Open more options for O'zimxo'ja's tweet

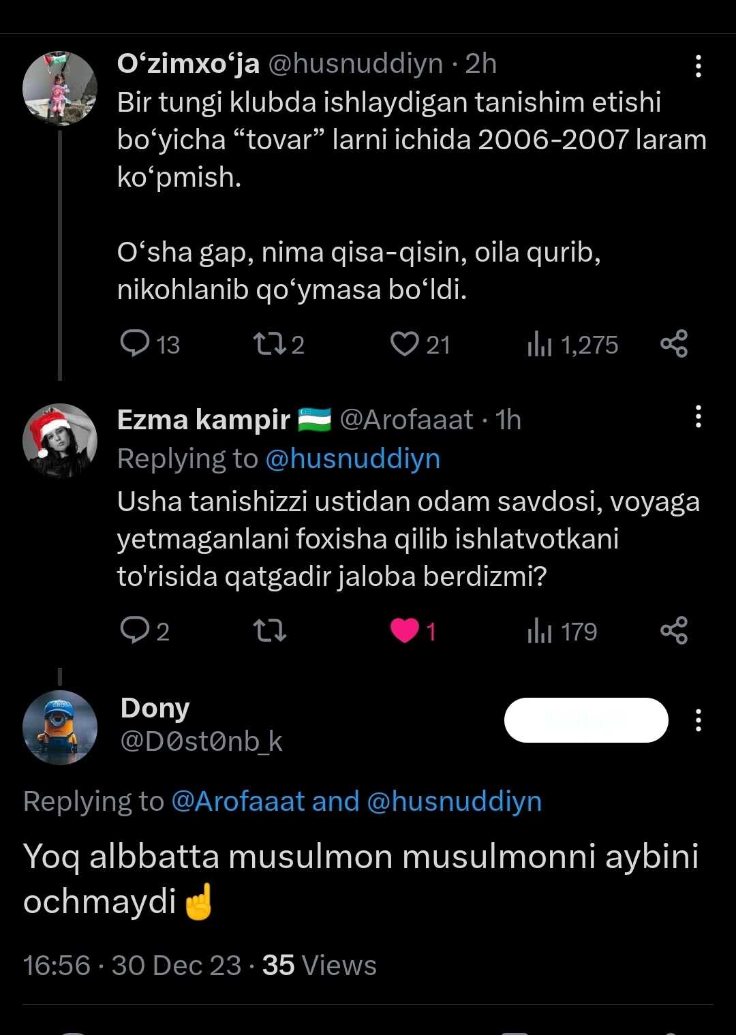[698, 66]
